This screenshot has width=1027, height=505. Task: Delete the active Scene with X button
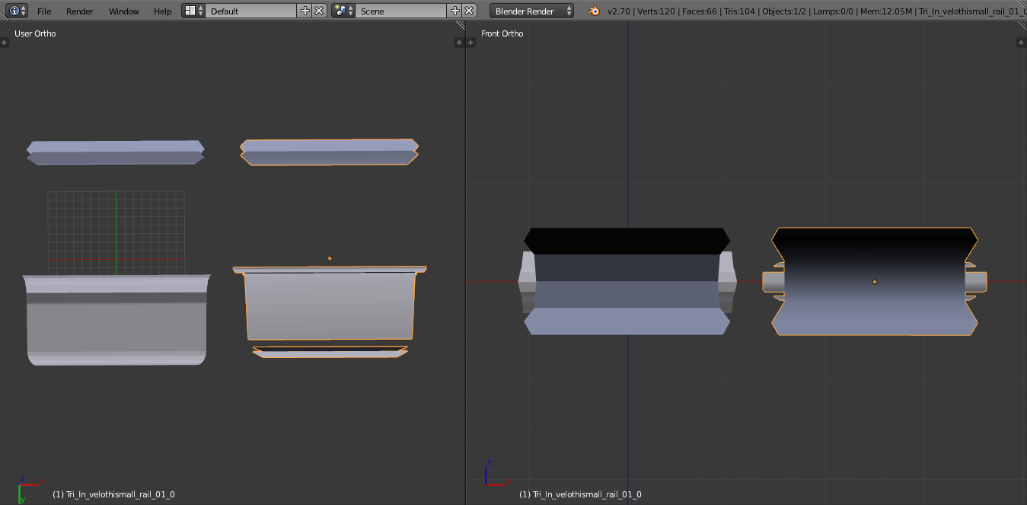(x=470, y=11)
